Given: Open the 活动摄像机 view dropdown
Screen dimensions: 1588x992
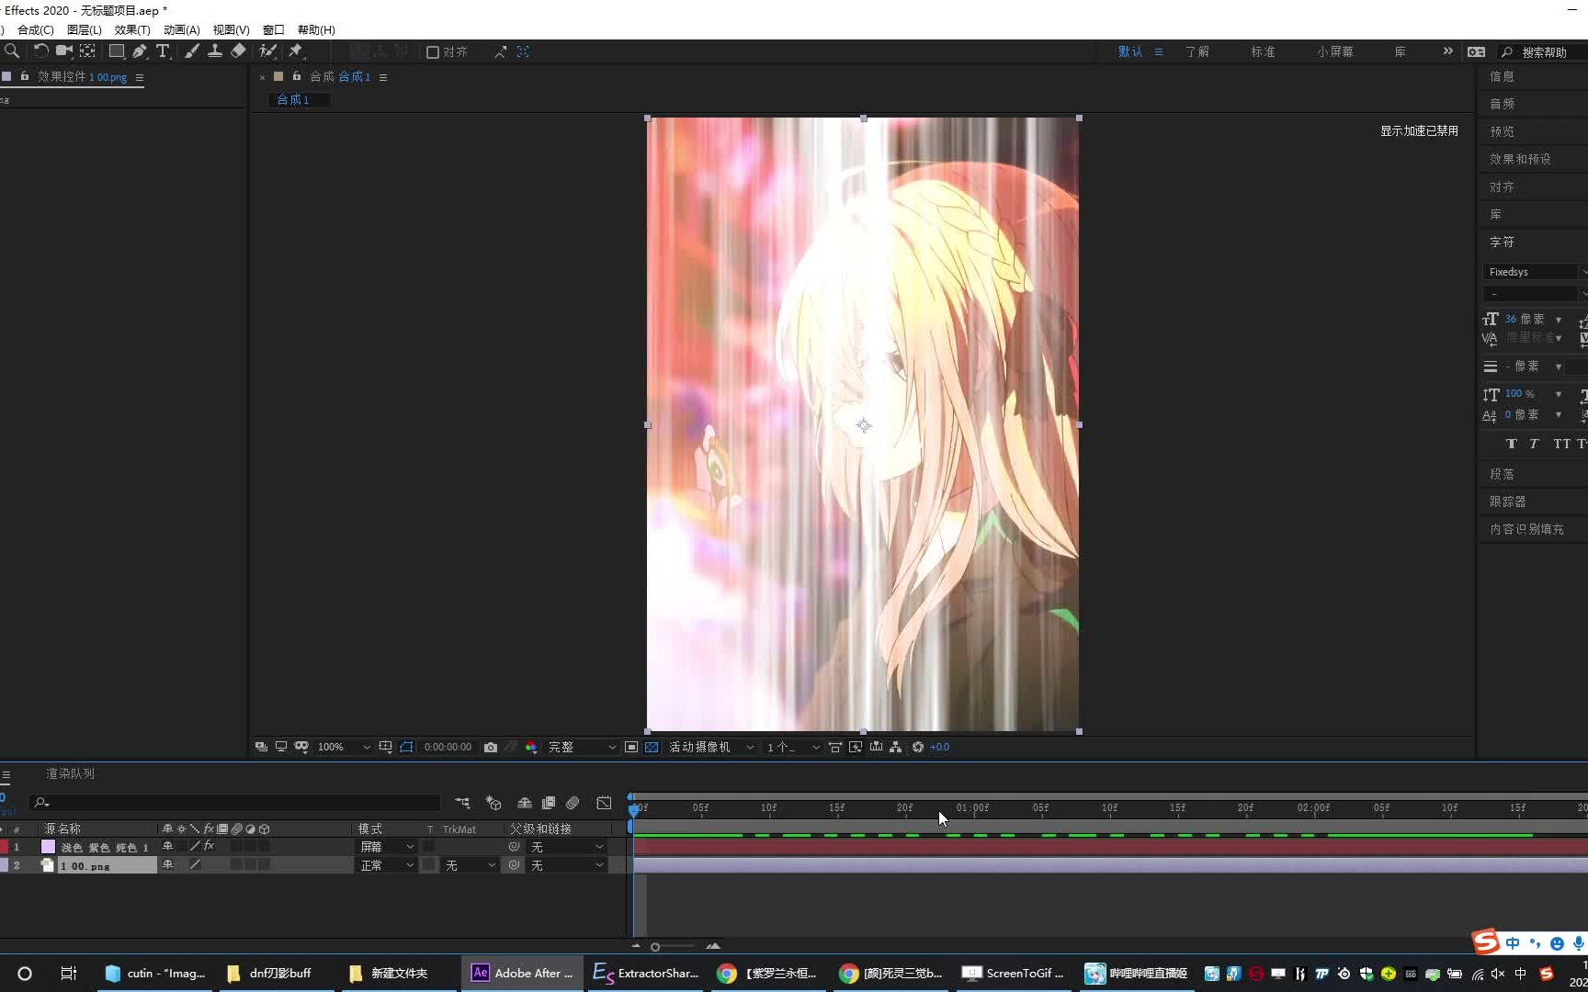Looking at the screenshot, I should pyautogui.click(x=711, y=748).
